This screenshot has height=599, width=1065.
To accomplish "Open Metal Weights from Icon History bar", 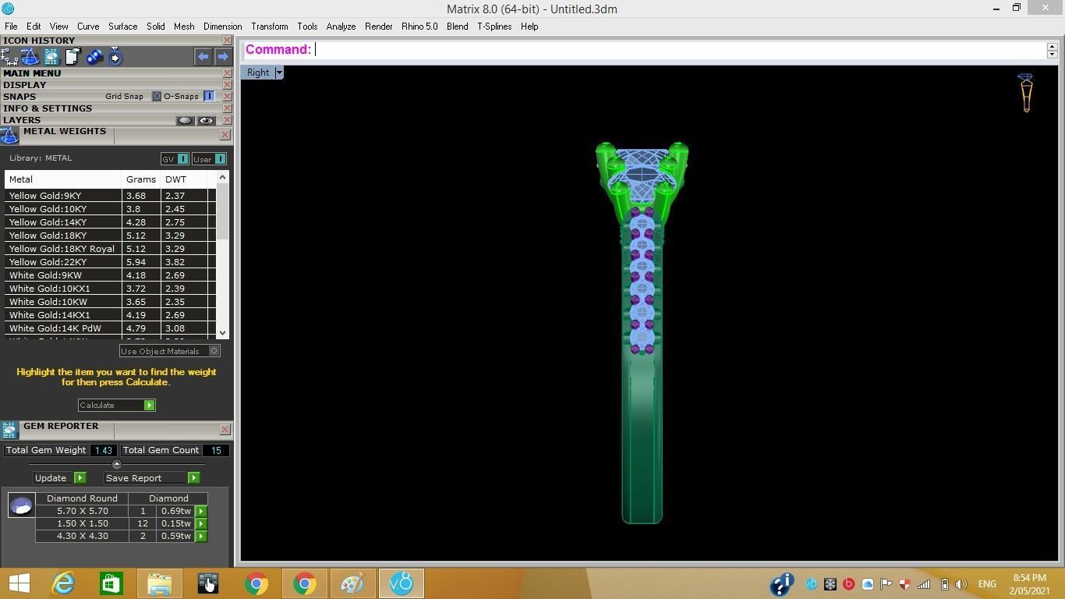I will click(30, 57).
